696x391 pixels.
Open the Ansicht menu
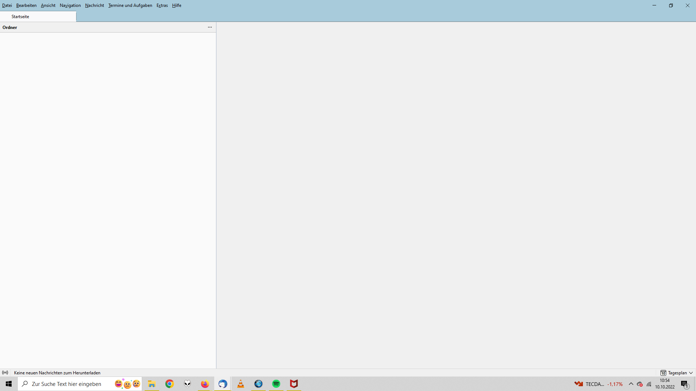coord(48,5)
